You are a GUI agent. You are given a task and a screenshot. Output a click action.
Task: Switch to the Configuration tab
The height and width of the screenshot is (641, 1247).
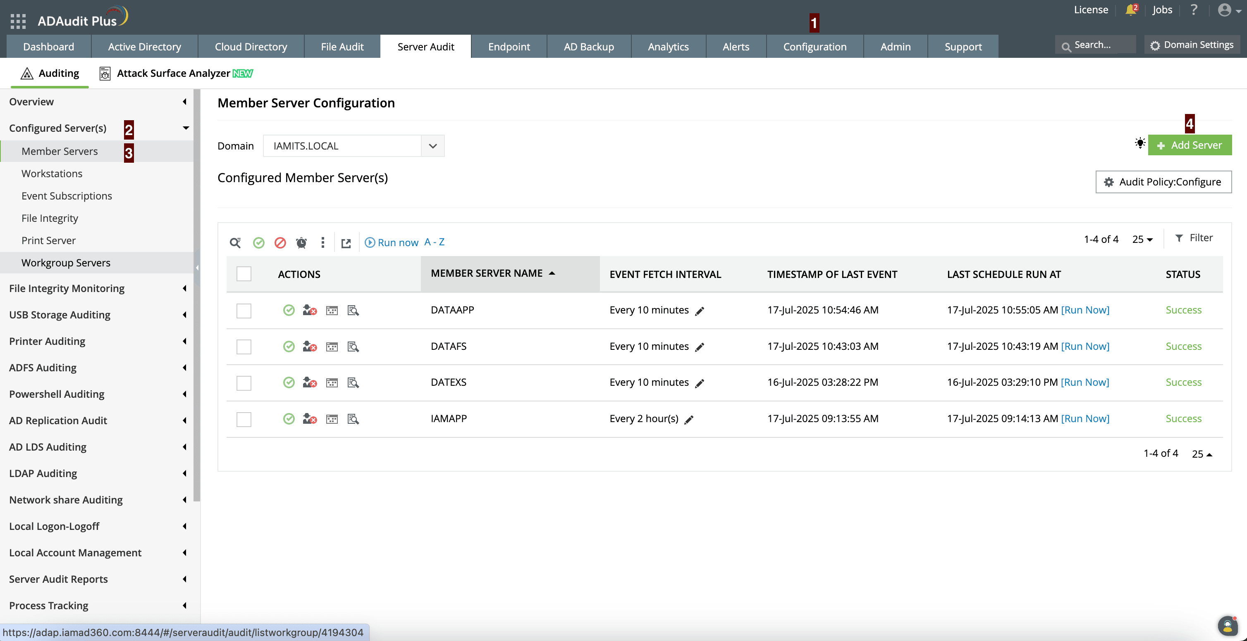point(815,47)
